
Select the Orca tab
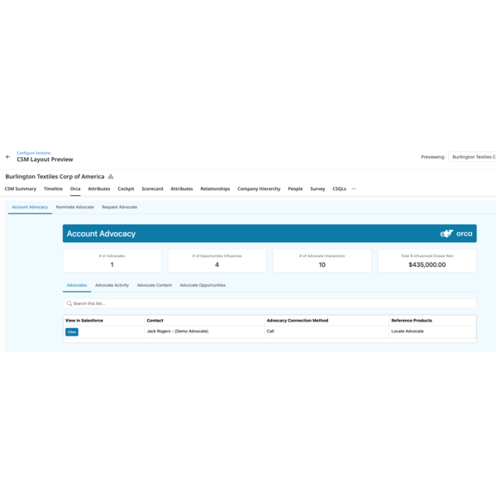click(x=75, y=188)
